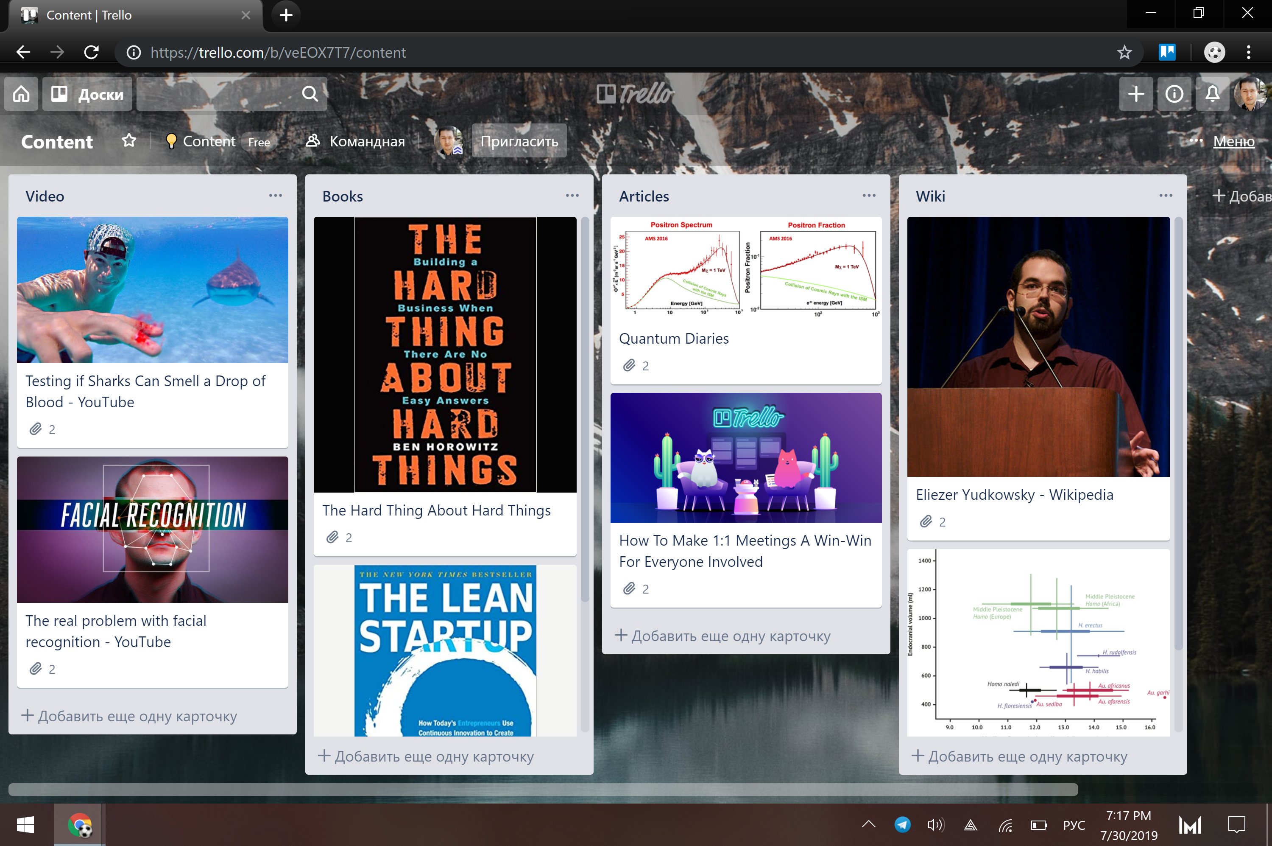Add another card to Video list
The width and height of the screenshot is (1272, 846).
[x=129, y=716]
